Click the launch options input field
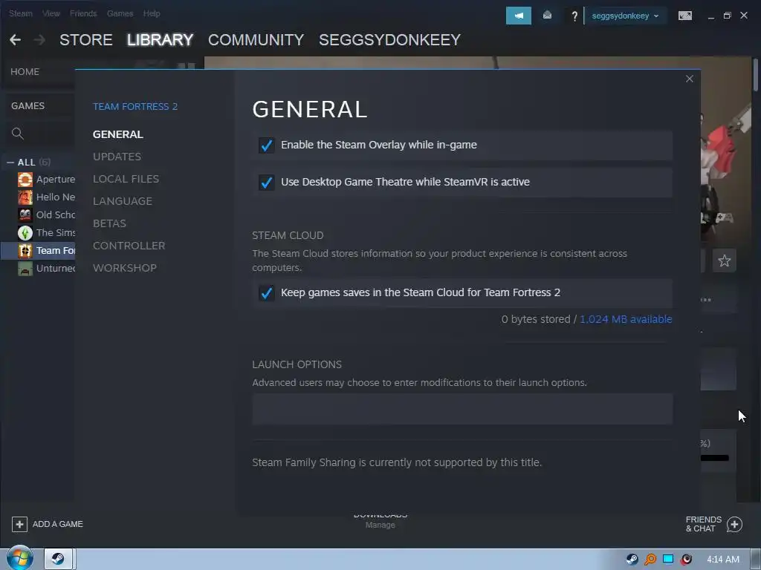The height and width of the screenshot is (570, 761). point(462,409)
